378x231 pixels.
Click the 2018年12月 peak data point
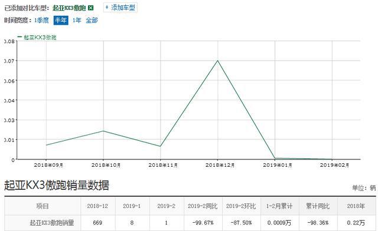[218, 60]
